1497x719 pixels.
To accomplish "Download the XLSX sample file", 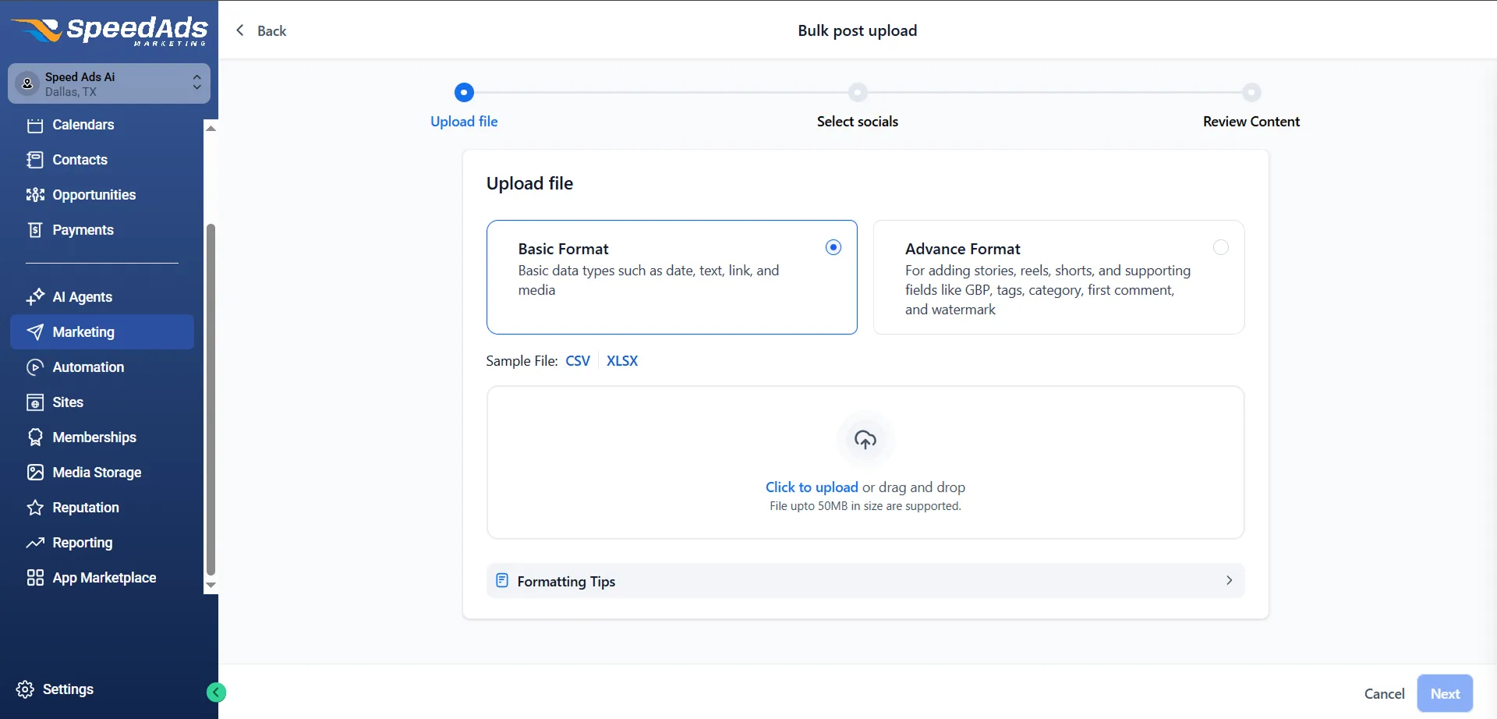I will pos(622,361).
